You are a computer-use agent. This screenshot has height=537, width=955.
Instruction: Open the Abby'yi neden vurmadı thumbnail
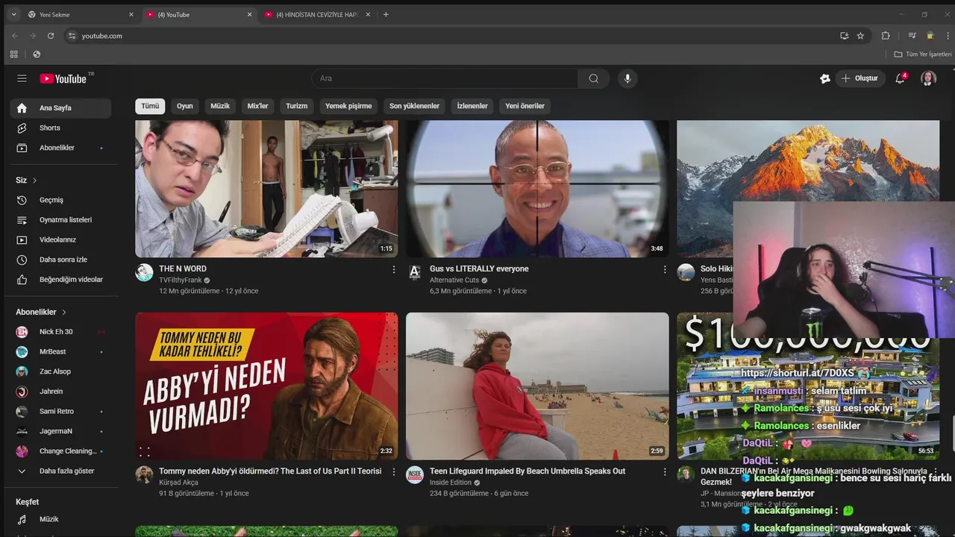tap(266, 386)
